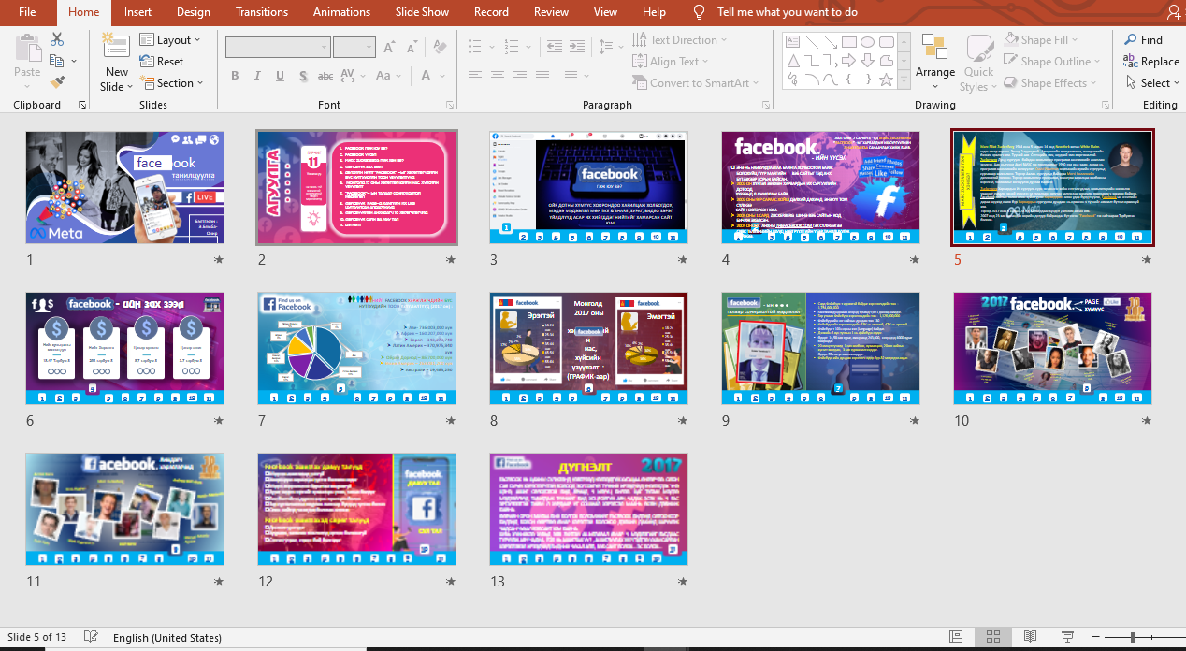The height and width of the screenshot is (651, 1186).
Task: Click the Increase List Level indent icon
Action: (579, 46)
